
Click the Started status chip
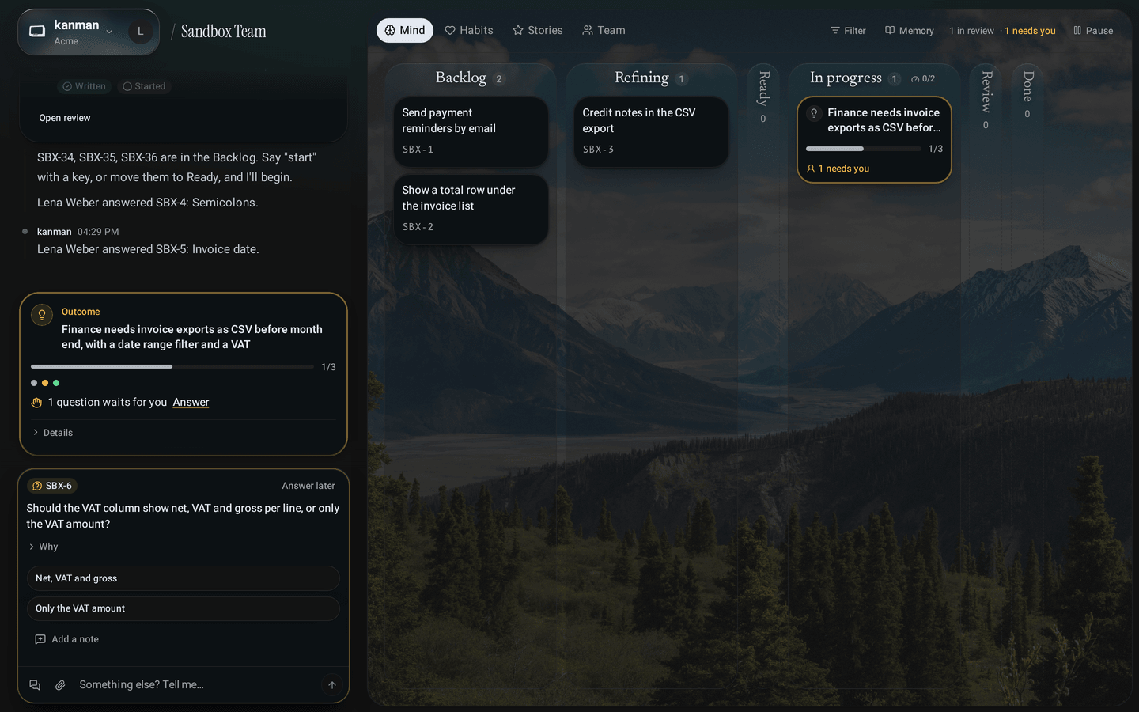tap(144, 86)
